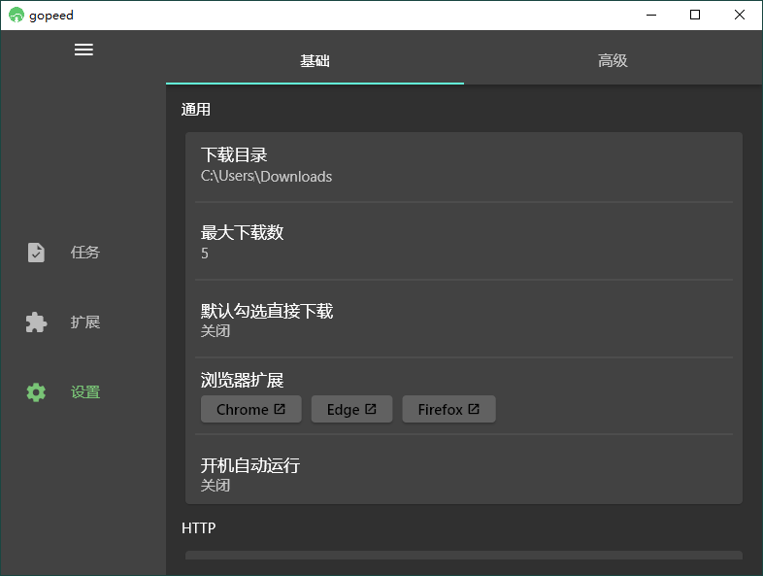Click the external link icon beside Firefox
Screen dimensions: 763x576
click(474, 409)
